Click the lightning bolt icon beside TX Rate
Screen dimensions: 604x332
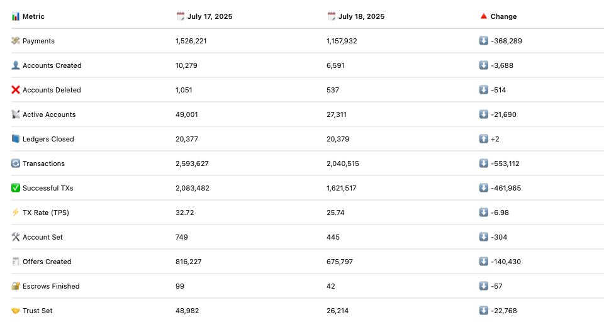[15, 213]
